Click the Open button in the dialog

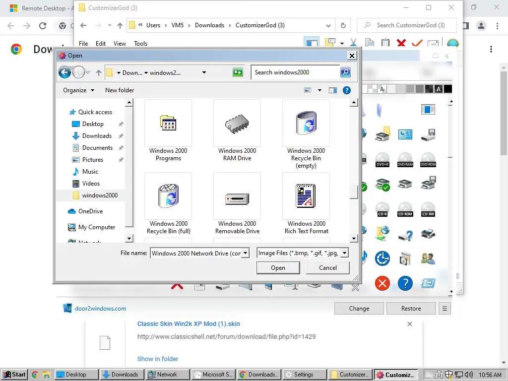[278, 267]
